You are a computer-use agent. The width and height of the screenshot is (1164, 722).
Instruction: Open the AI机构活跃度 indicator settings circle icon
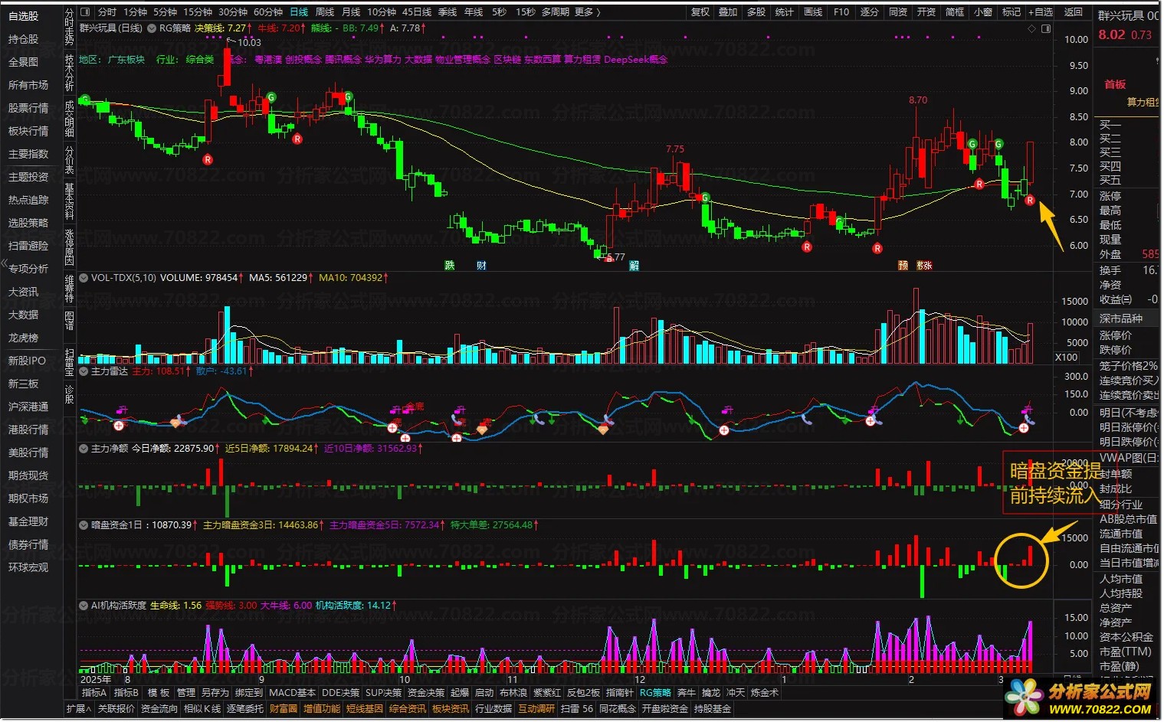[84, 605]
